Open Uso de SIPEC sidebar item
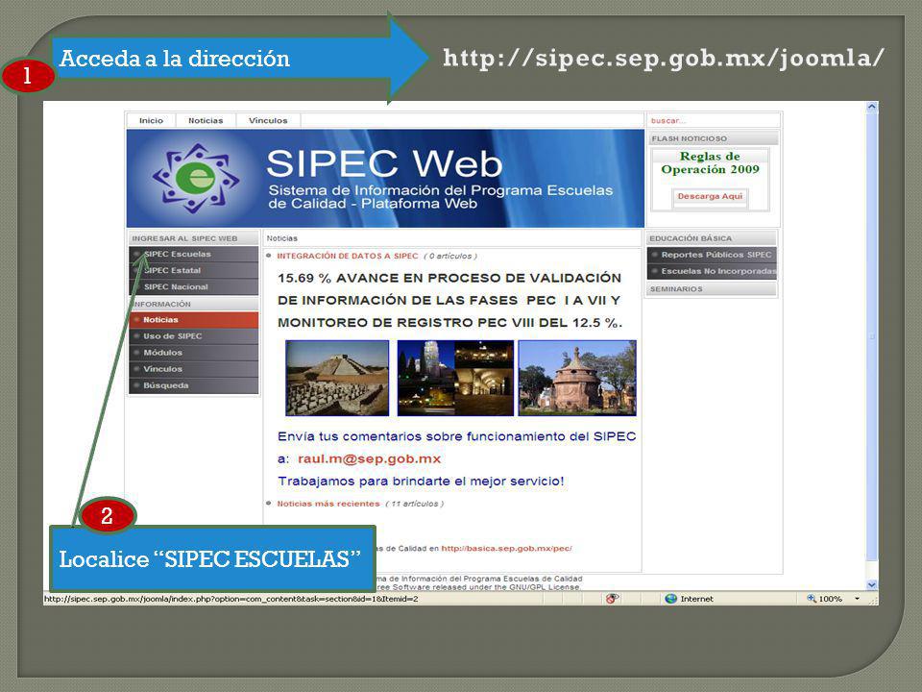The height and width of the screenshot is (692, 922). tap(193, 336)
